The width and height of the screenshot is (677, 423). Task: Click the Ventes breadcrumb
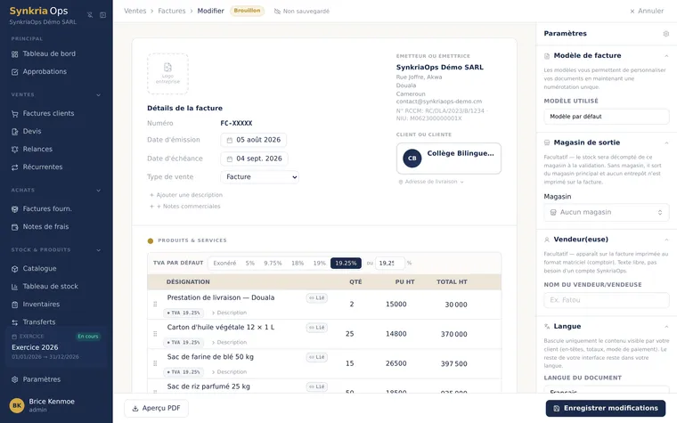[135, 11]
